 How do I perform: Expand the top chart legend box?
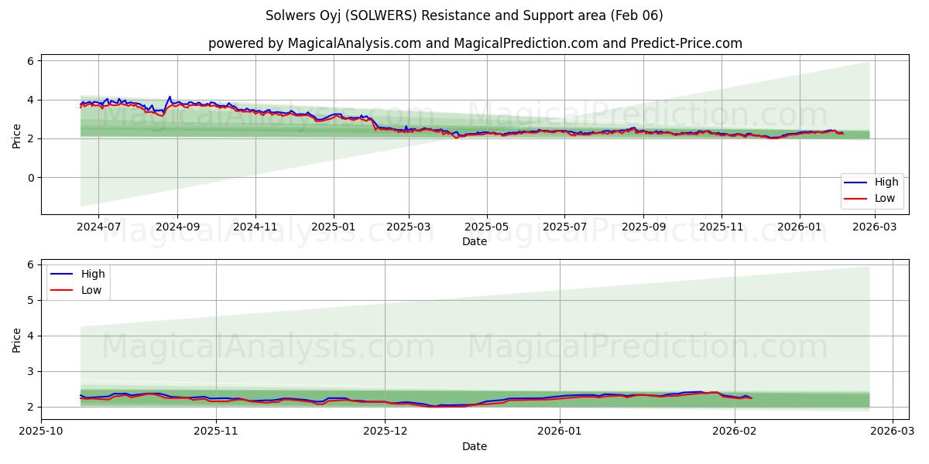tap(876, 189)
